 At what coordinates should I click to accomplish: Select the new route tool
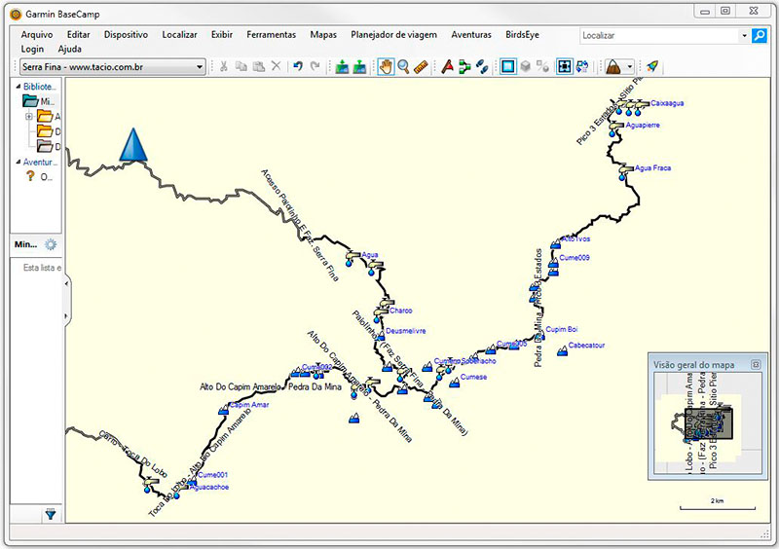tap(465, 66)
